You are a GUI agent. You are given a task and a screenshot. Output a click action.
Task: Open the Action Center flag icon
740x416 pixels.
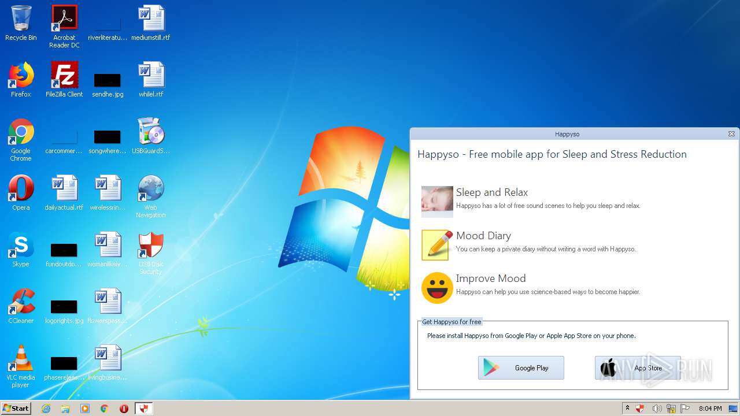click(686, 408)
